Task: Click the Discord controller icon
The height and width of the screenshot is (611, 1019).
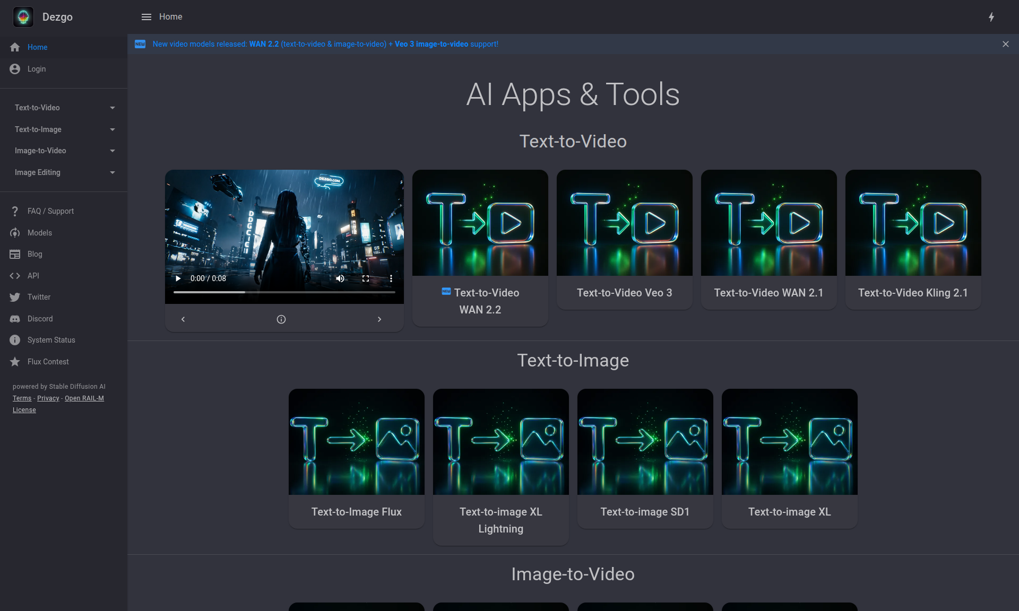Action: [x=15, y=319]
